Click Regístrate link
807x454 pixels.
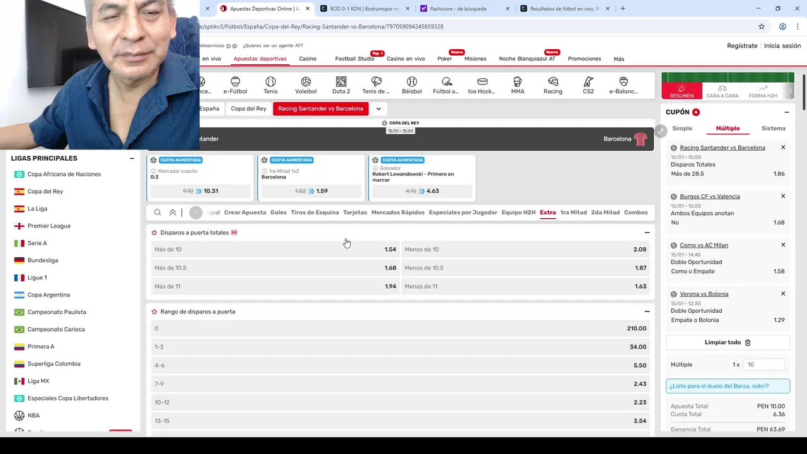tap(742, 46)
